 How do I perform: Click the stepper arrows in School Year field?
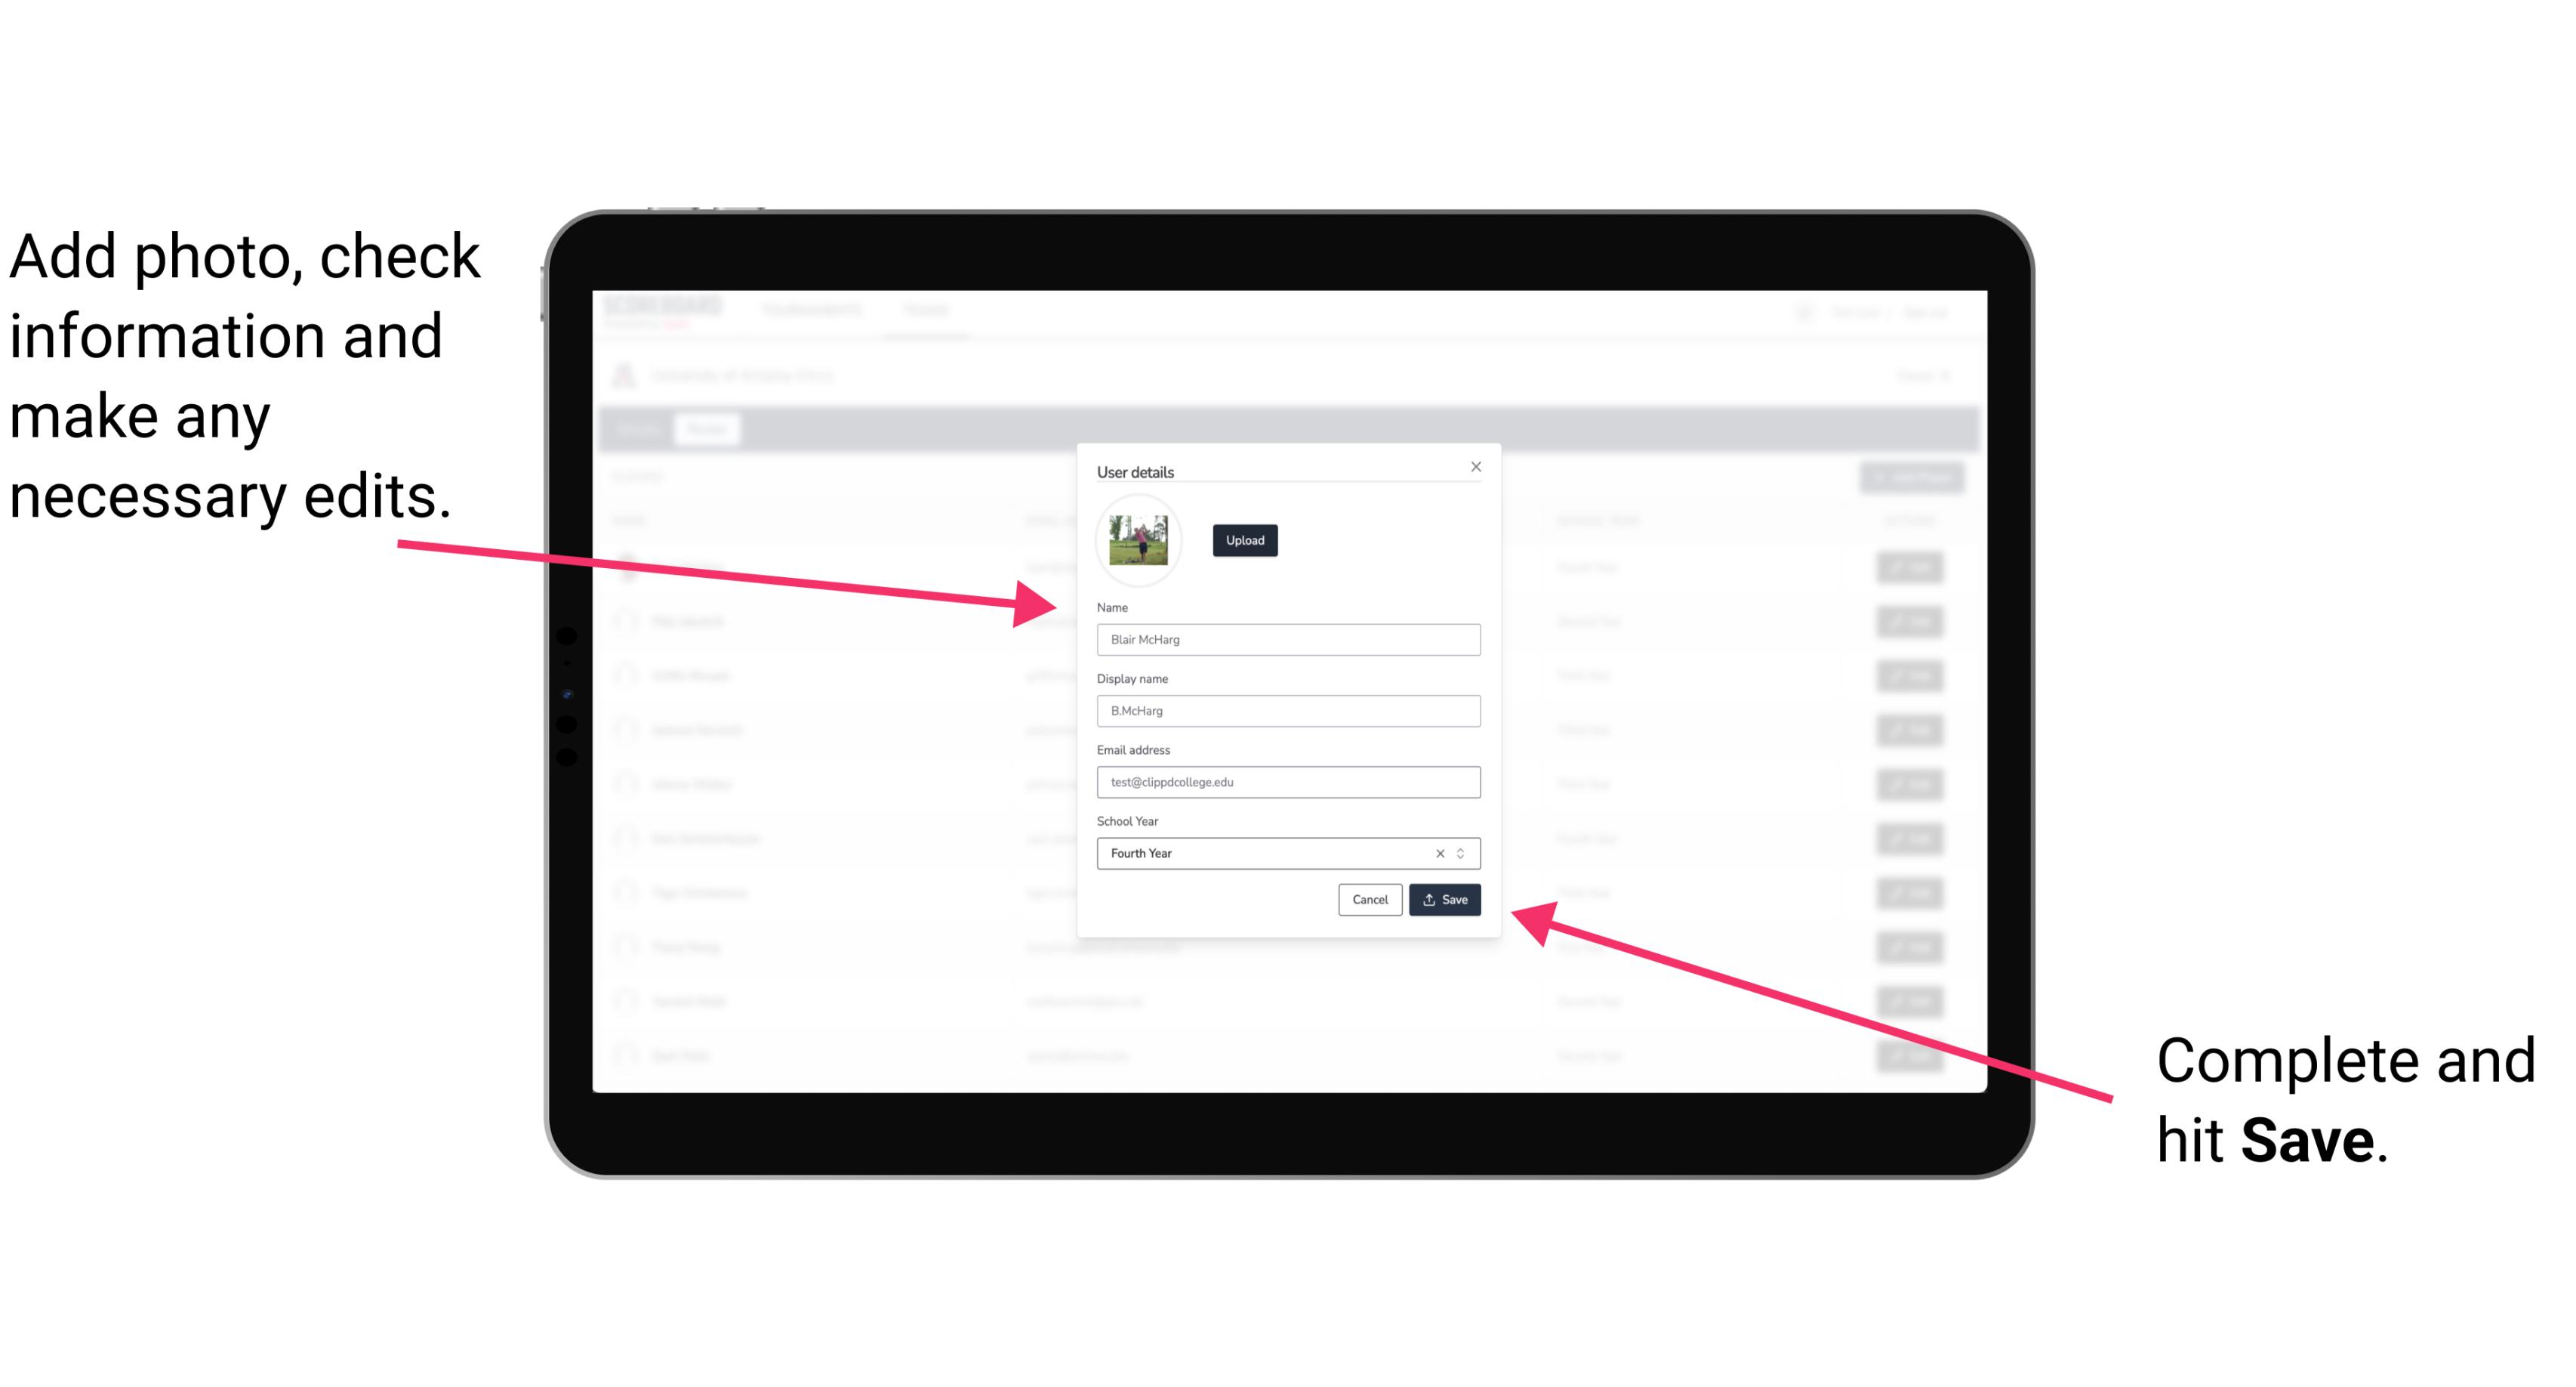click(x=1465, y=852)
